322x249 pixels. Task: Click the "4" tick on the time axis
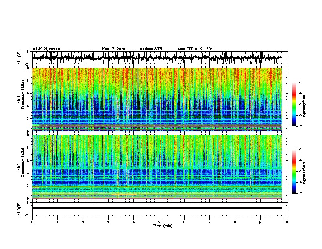[x=134, y=222]
